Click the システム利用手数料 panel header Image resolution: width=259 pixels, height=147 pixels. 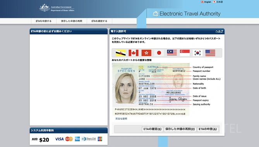click(69, 130)
